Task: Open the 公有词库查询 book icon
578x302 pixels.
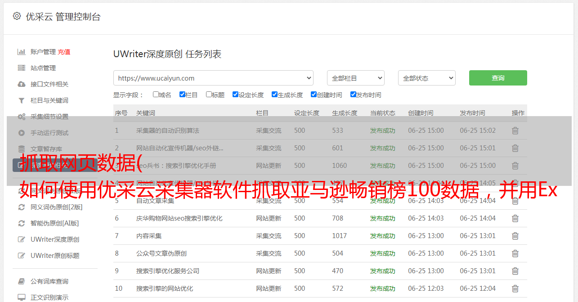Action: tap(21, 281)
